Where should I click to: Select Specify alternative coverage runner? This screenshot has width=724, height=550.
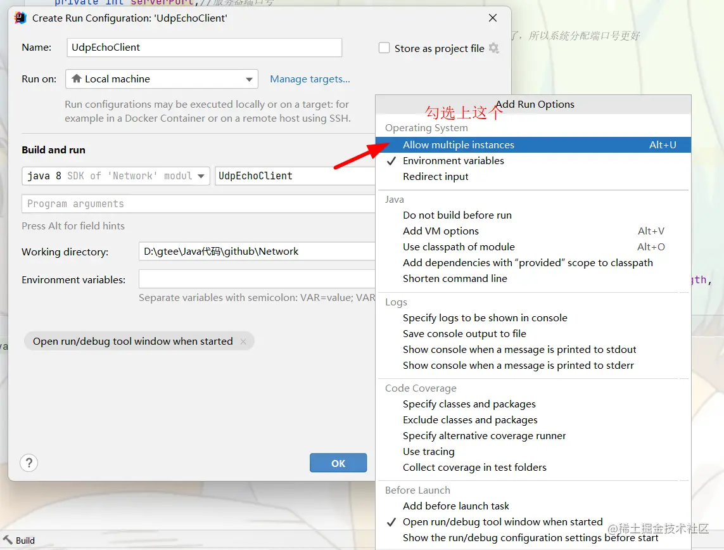coord(533,435)
